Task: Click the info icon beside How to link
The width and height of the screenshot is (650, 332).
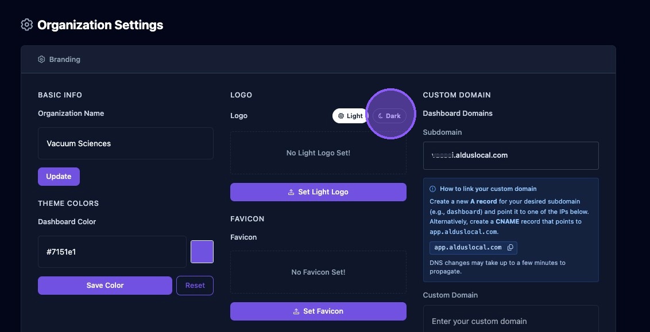Action: coord(433,189)
